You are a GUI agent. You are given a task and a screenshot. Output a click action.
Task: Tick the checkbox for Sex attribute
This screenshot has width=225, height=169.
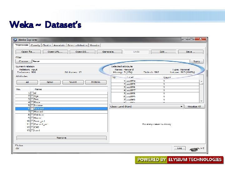coord(32,99)
